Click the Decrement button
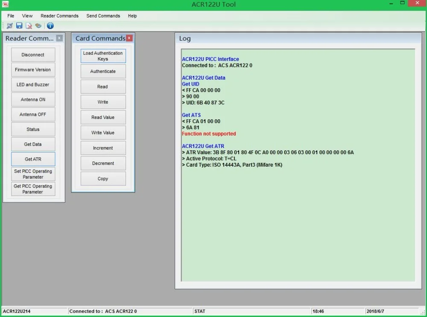 coord(103,163)
